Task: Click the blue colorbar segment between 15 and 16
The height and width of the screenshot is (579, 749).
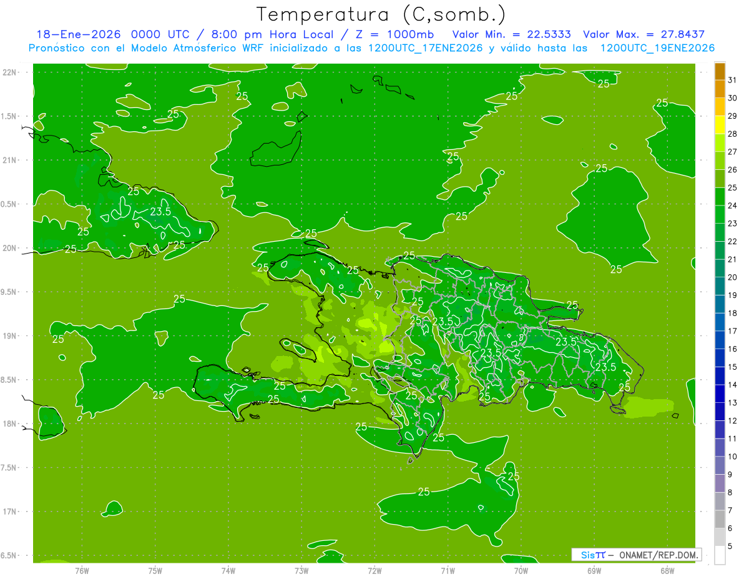Action: click(x=720, y=357)
